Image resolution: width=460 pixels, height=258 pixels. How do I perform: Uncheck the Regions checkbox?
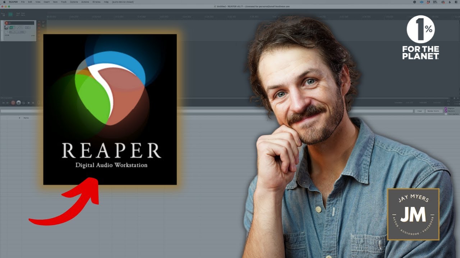coord(446,108)
